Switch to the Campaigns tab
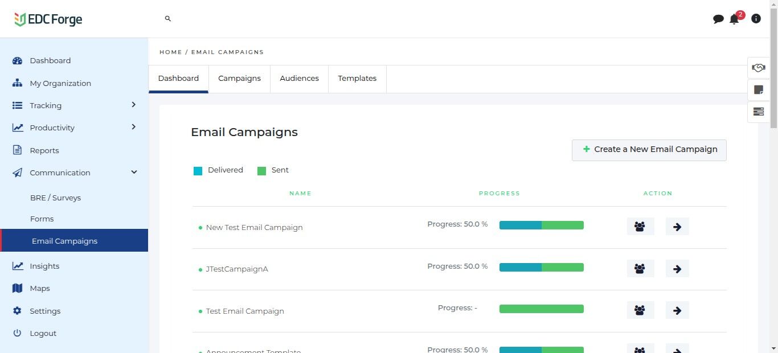This screenshot has width=778, height=353. click(x=239, y=79)
